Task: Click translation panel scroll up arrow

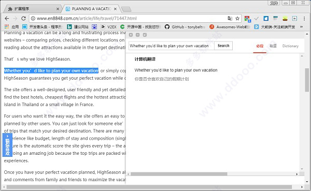Action: pos(302,56)
